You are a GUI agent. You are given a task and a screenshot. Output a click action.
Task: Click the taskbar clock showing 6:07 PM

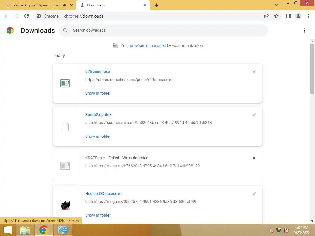click(301, 230)
